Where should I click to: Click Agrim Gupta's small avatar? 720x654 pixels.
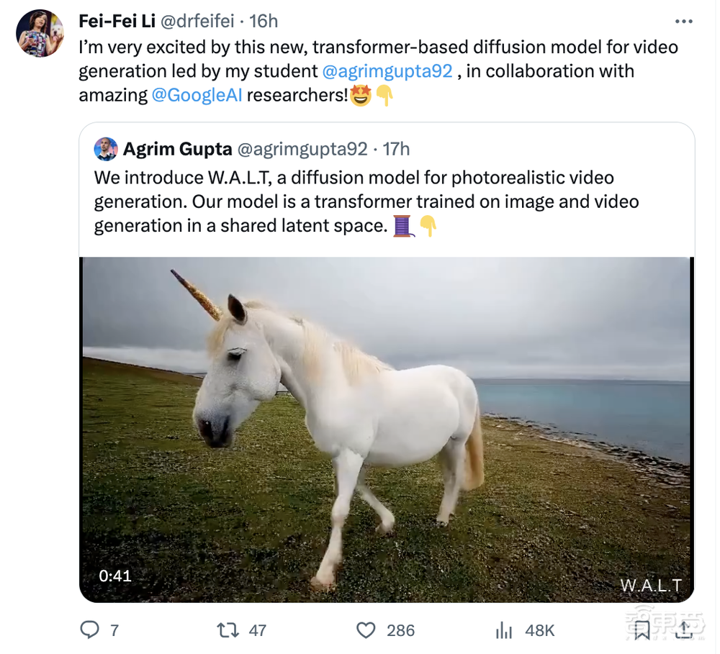tap(106, 149)
